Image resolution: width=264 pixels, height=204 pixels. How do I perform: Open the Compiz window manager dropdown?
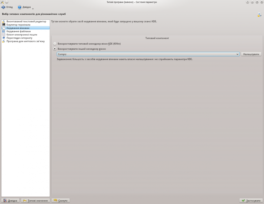[x=148, y=54]
